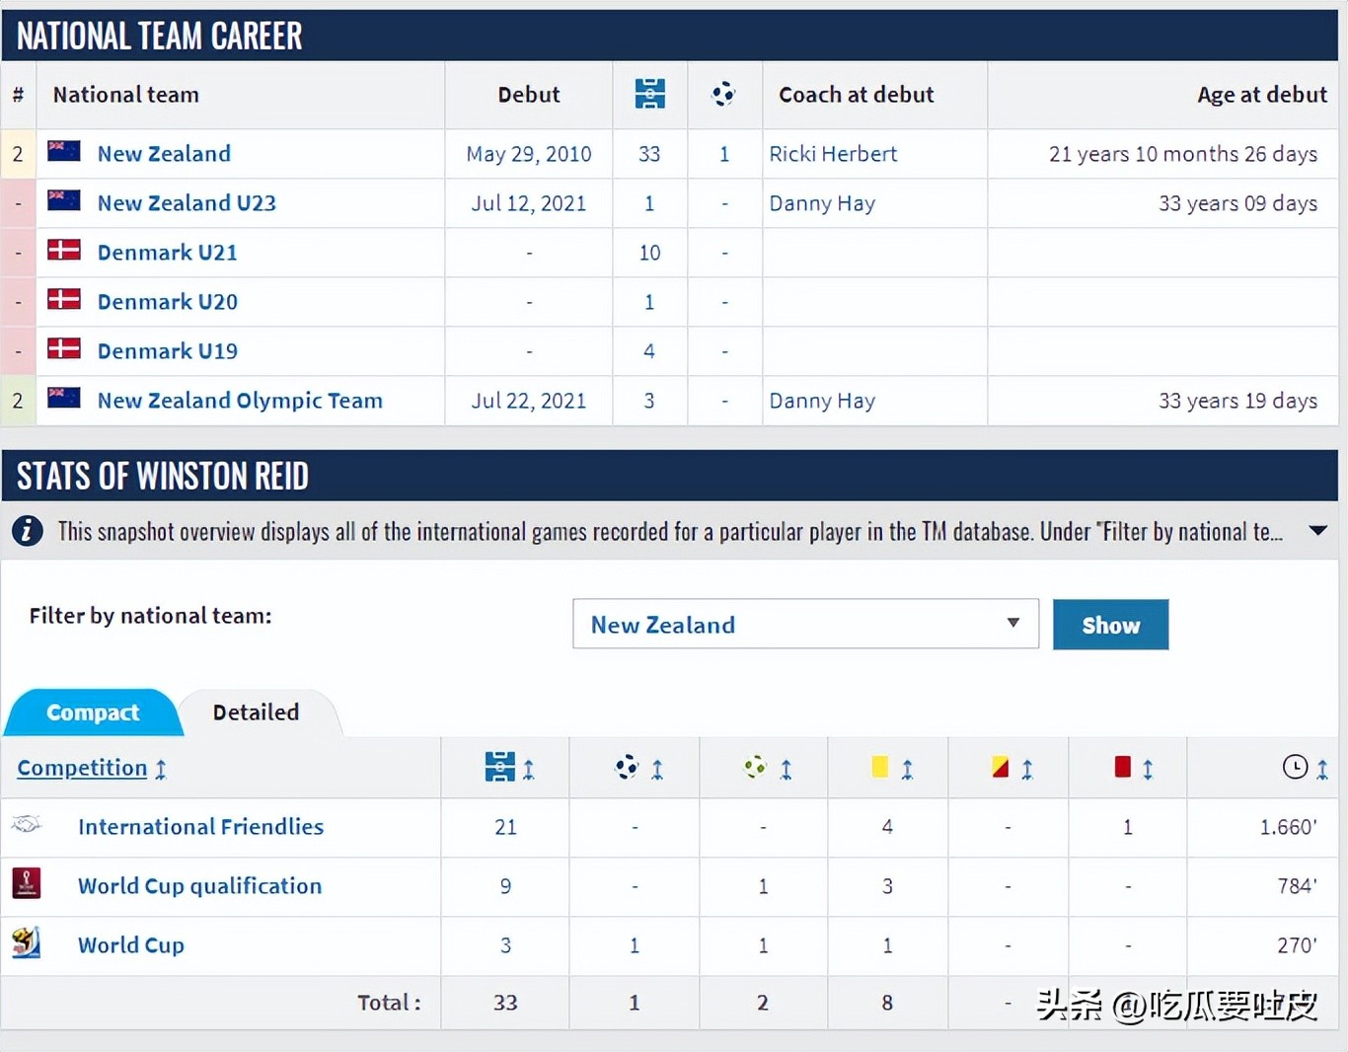Click the Denmark U21 flag icon
The height and width of the screenshot is (1052, 1348).
64,251
